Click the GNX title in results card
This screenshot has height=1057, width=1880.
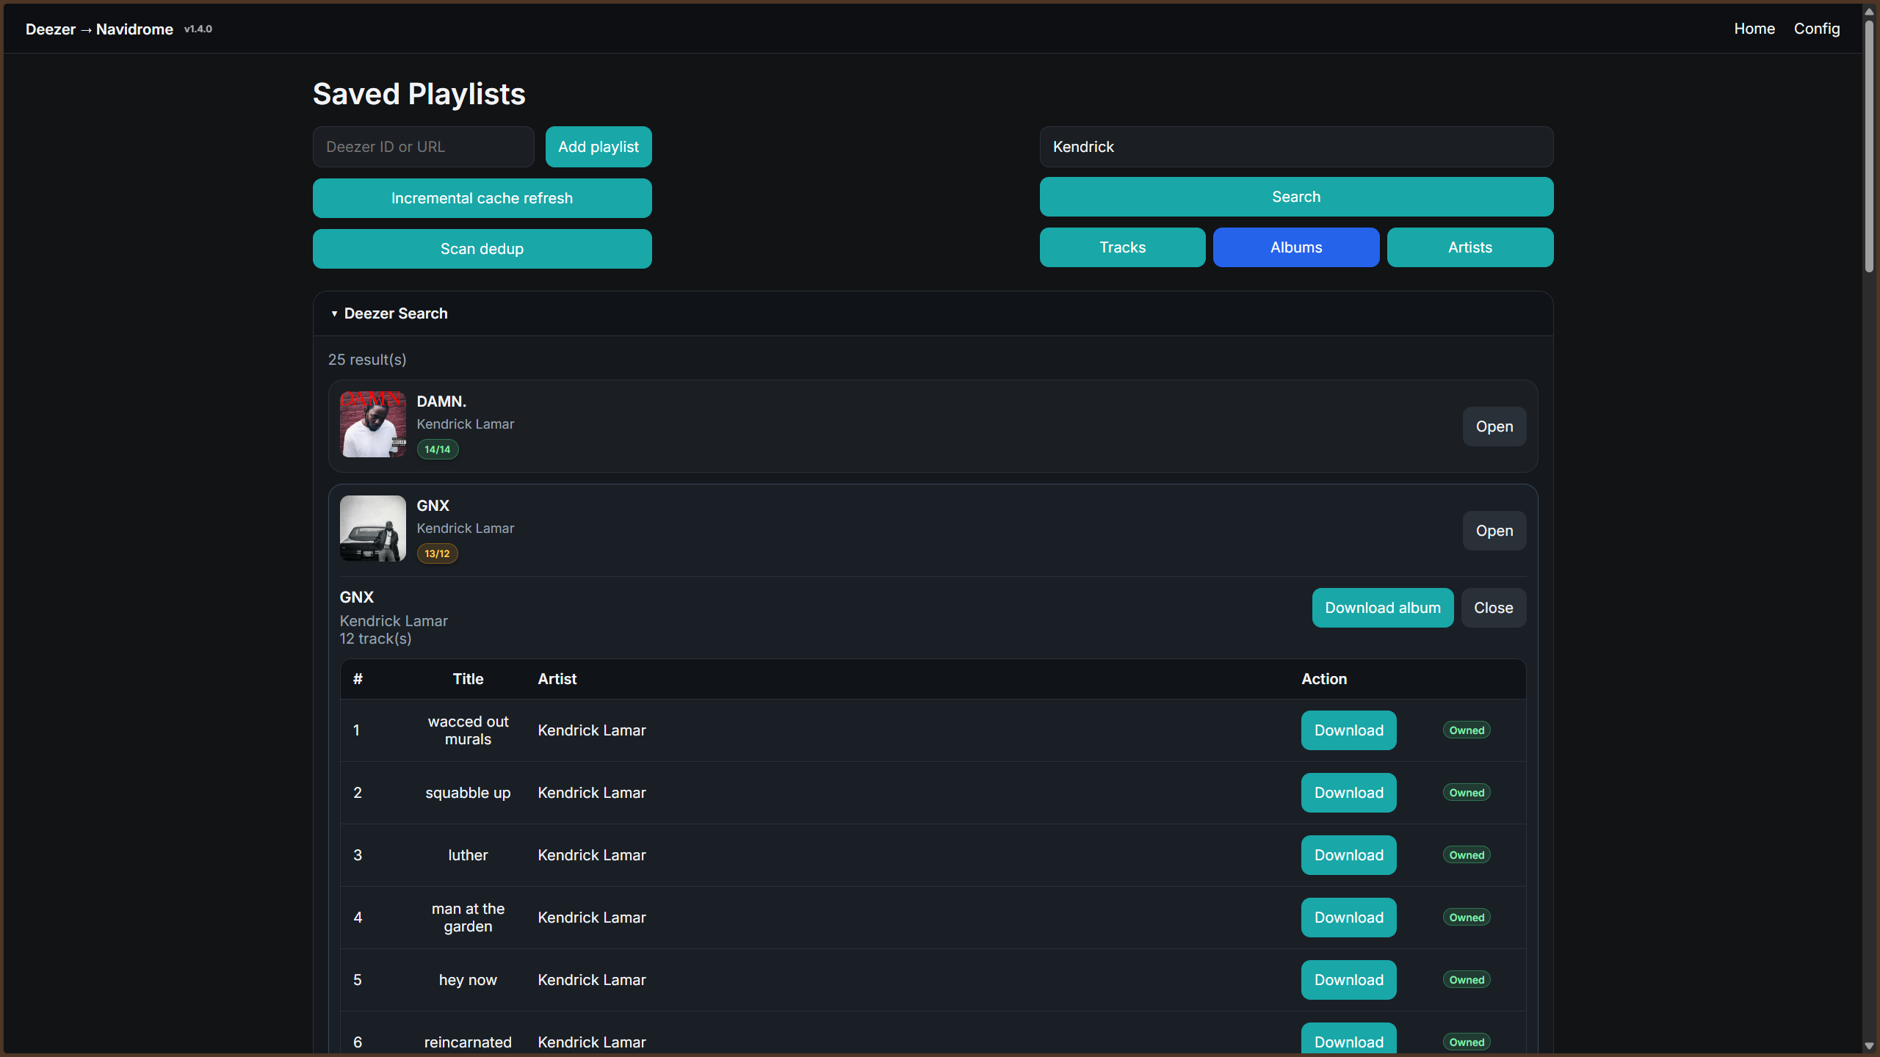pos(433,506)
